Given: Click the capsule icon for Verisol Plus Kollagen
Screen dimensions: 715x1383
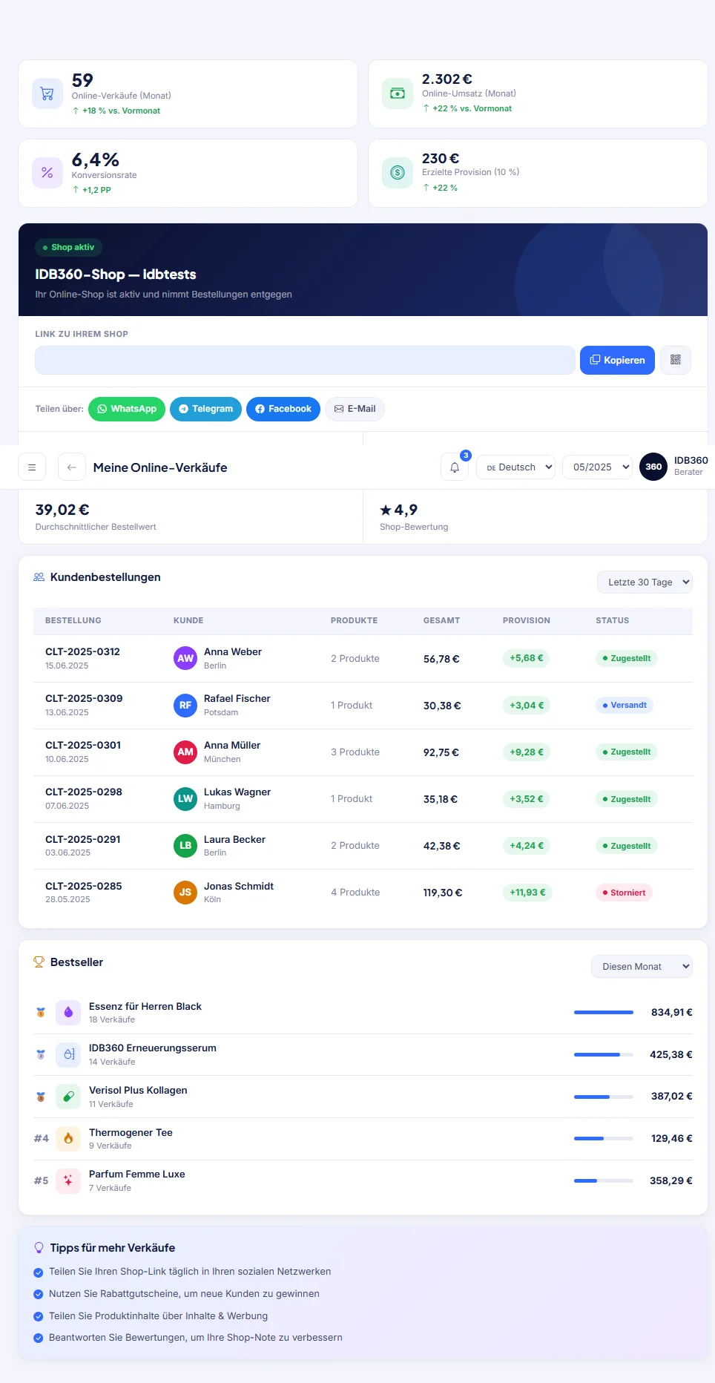Looking at the screenshot, I should coord(68,1096).
